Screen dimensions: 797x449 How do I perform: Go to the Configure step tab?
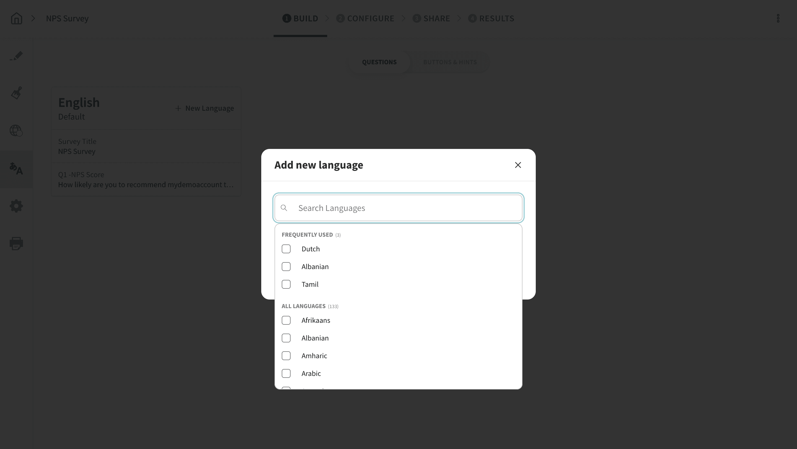(365, 19)
